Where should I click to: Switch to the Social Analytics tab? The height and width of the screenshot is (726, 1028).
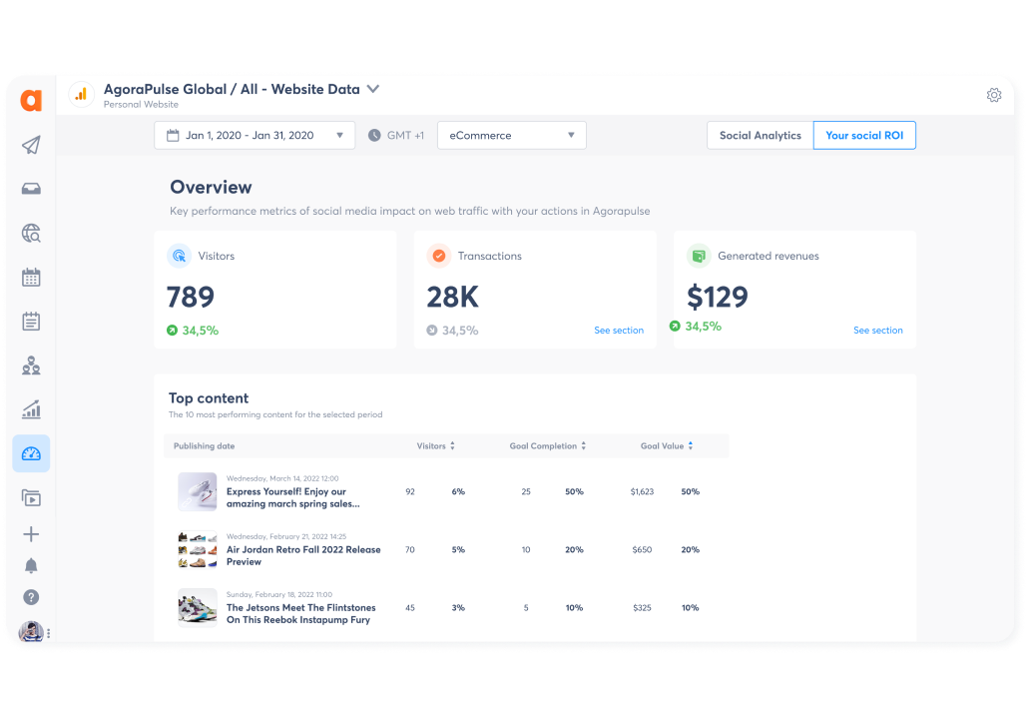(x=760, y=136)
